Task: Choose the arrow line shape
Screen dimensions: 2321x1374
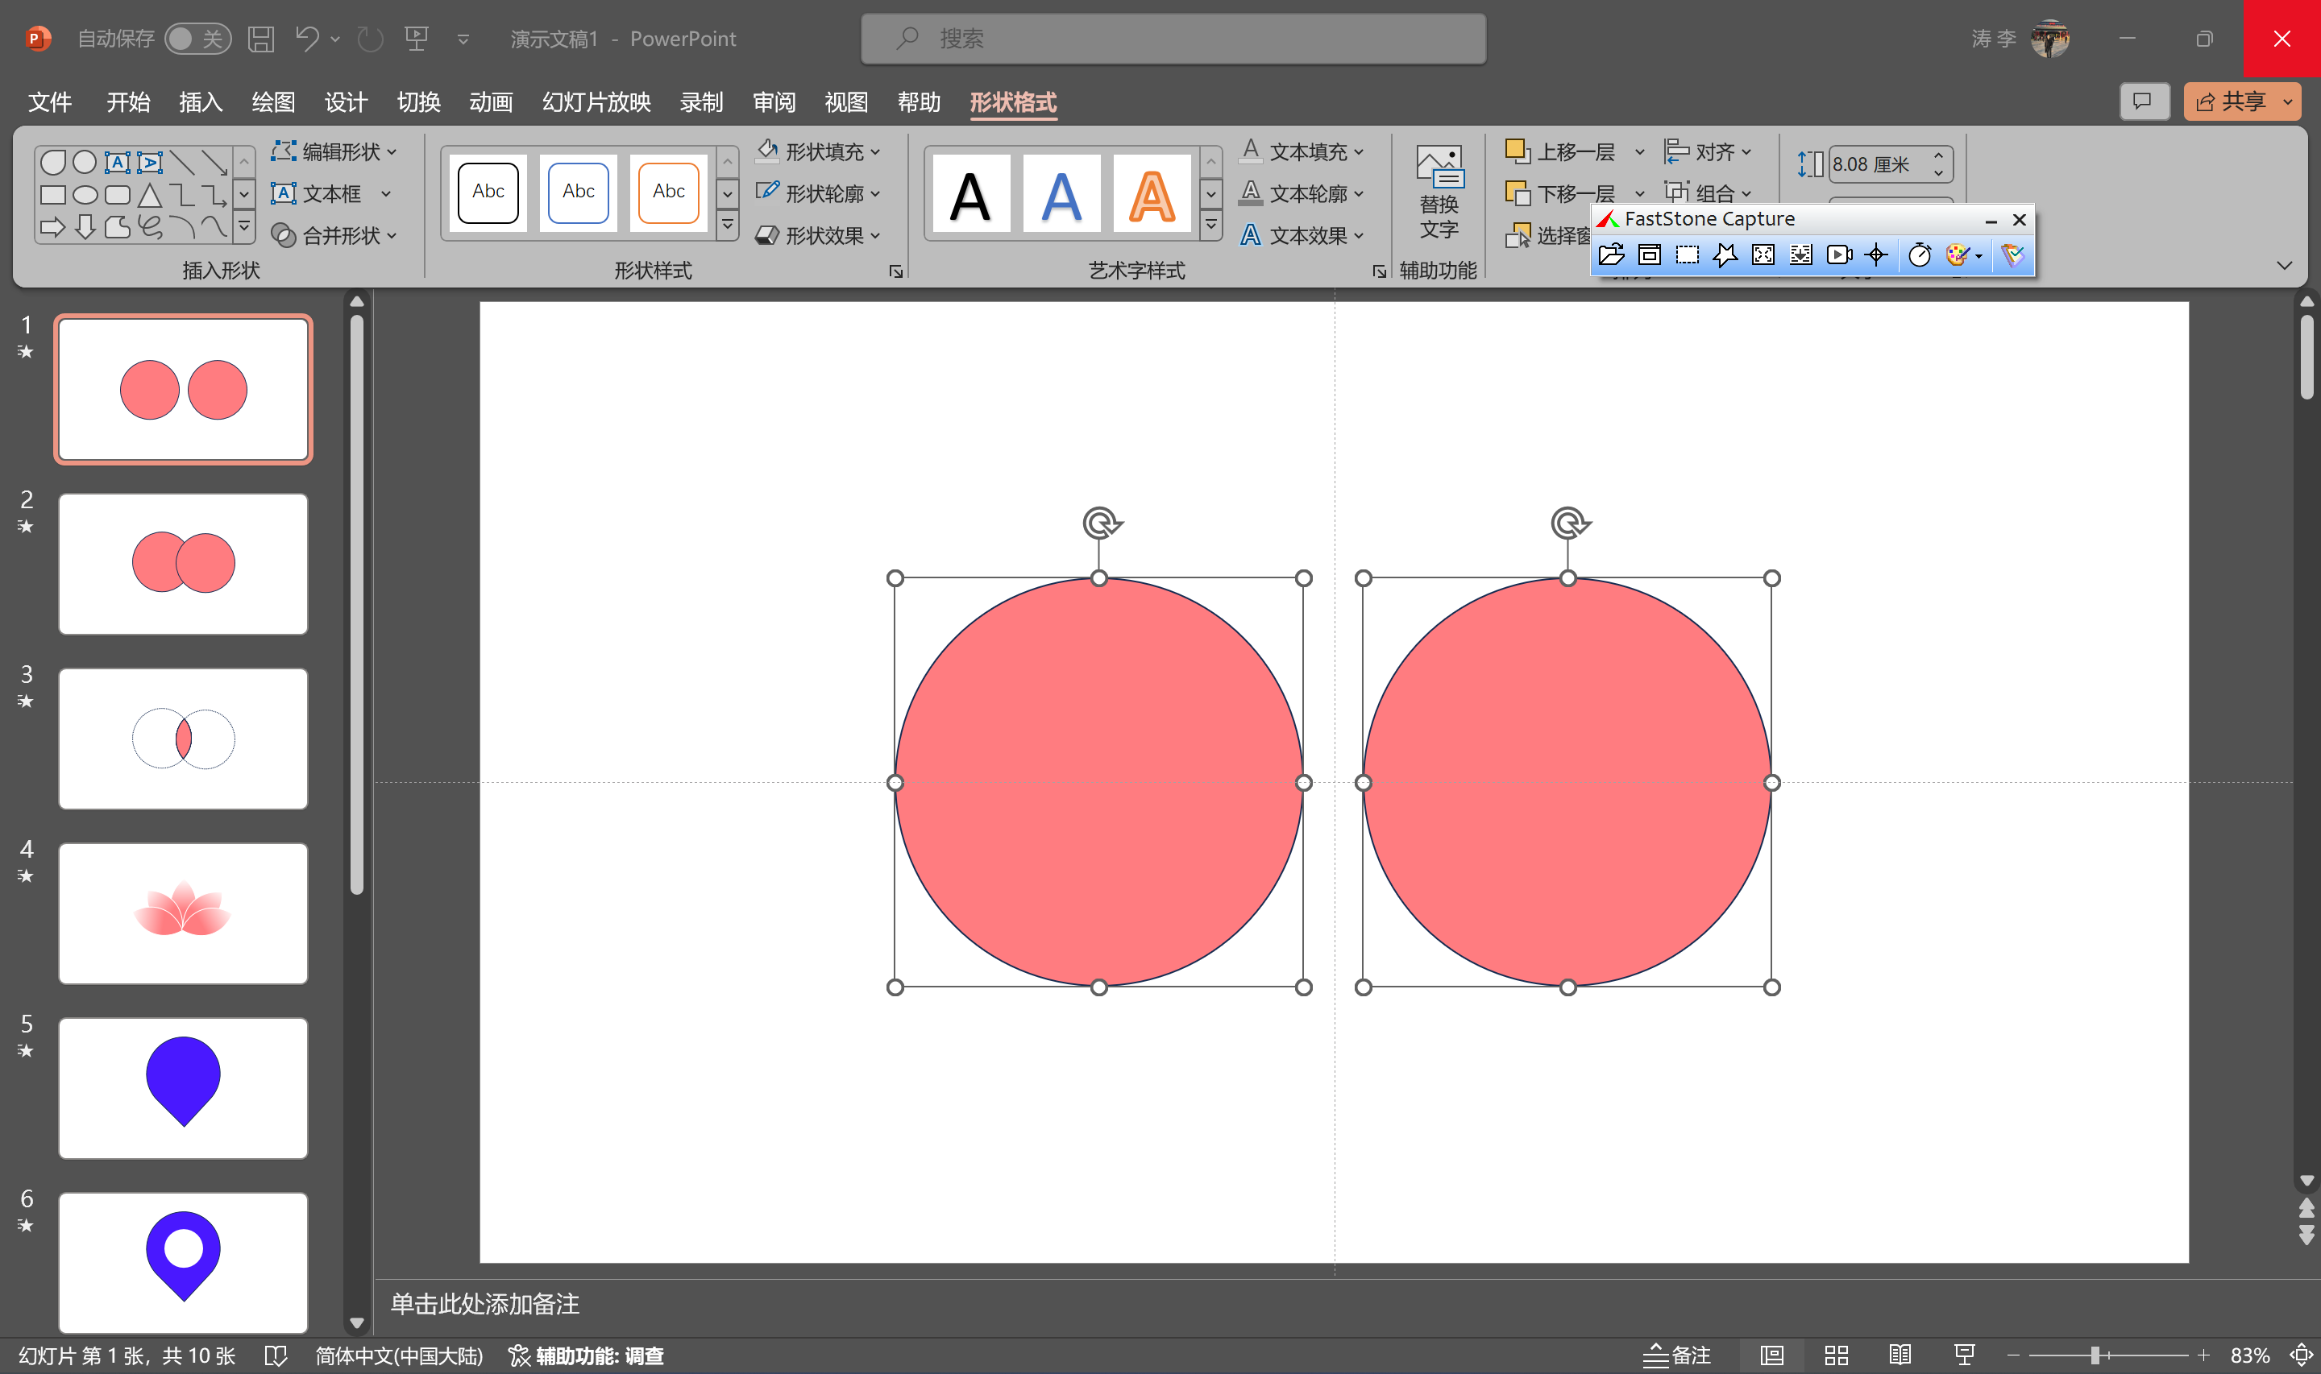Action: [x=214, y=163]
